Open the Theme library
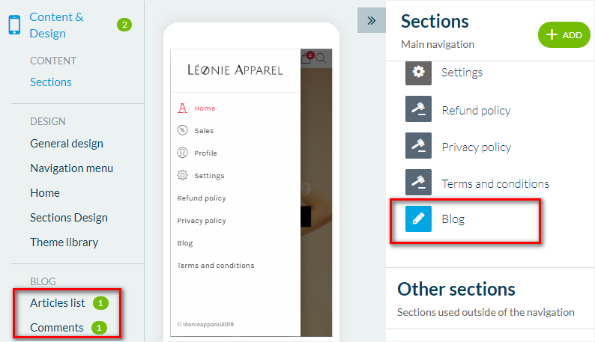Screen dimensions: 595x342 tap(64, 242)
